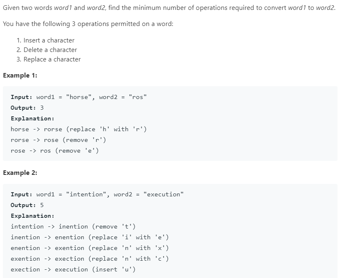340x278 pixels.
Task: Click the 'rose -> ros' explanation line
Action: pos(54,151)
